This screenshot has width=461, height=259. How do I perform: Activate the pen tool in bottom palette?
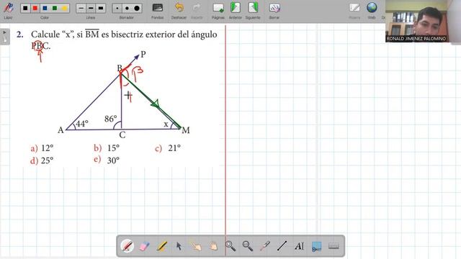127,246
